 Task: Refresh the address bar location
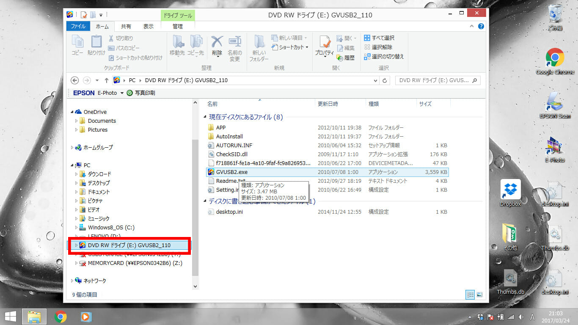385,80
